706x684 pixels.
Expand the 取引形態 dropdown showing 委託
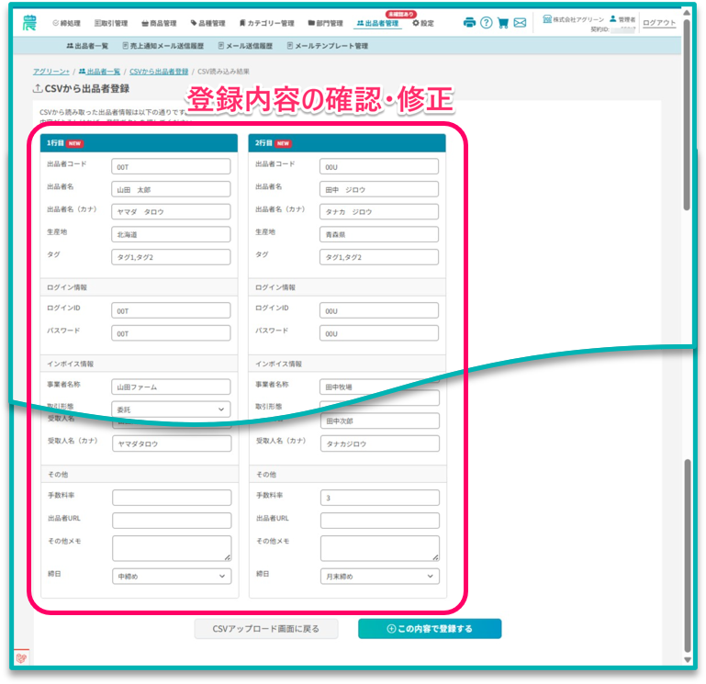(171, 409)
